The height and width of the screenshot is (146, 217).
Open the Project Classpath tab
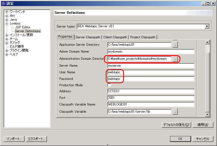(x=143, y=37)
